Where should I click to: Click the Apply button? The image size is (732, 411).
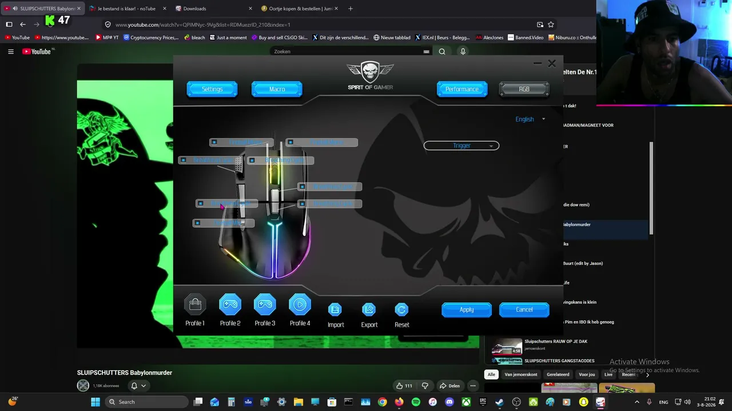pyautogui.click(x=467, y=309)
